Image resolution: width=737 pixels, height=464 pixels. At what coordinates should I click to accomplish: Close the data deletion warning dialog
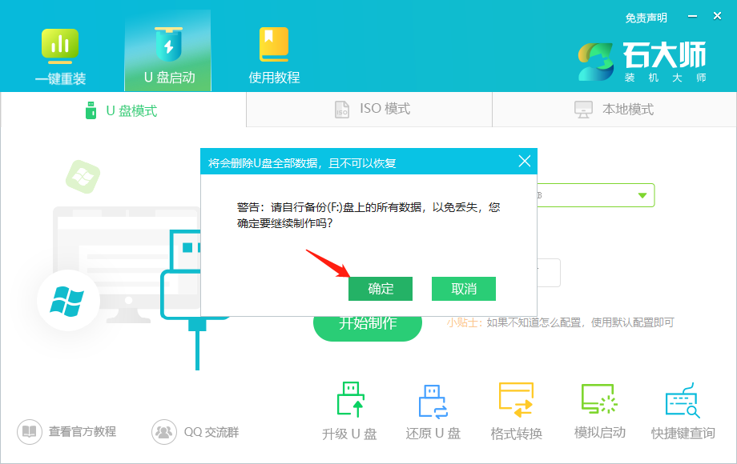click(526, 161)
